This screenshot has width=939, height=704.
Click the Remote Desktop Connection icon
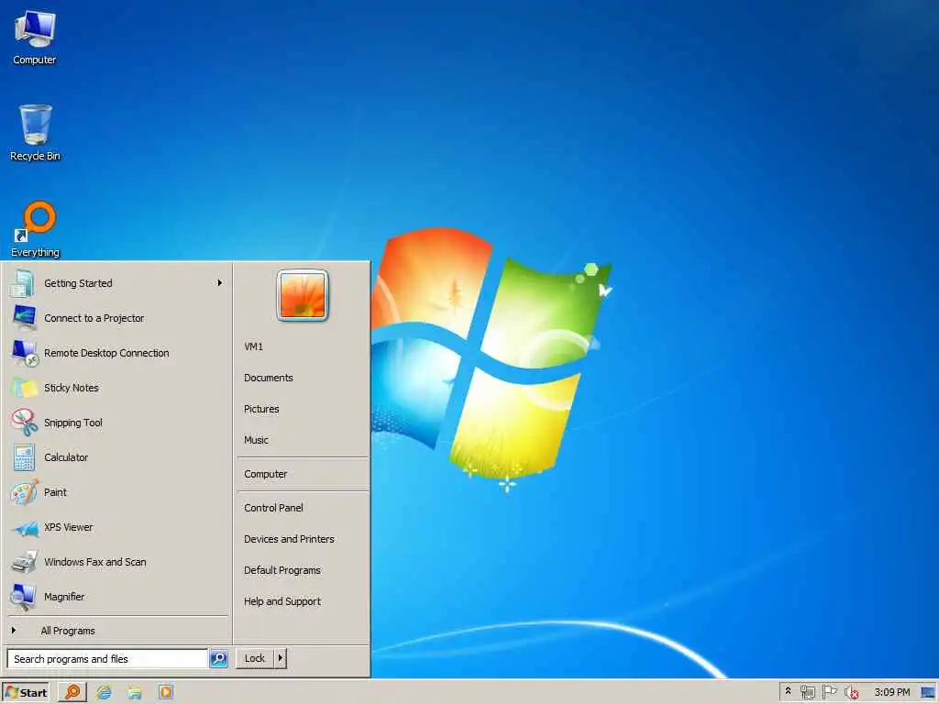click(24, 353)
